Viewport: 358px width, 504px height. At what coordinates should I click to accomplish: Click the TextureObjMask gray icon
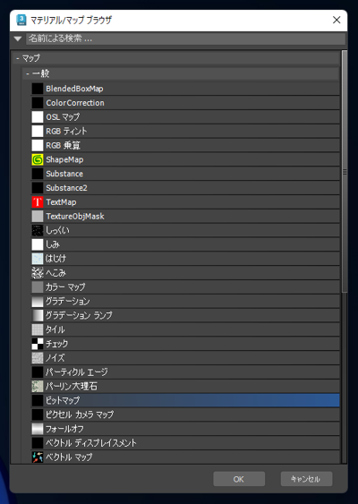38,216
